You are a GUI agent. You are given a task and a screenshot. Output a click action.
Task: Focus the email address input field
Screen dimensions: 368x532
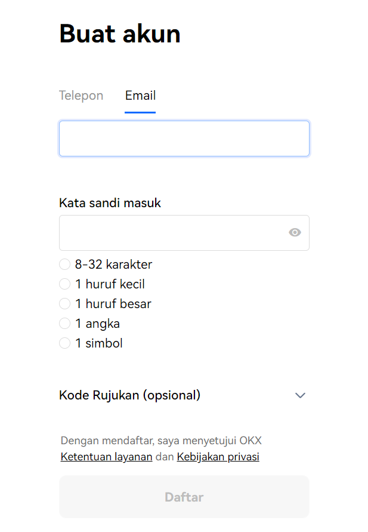[184, 139]
